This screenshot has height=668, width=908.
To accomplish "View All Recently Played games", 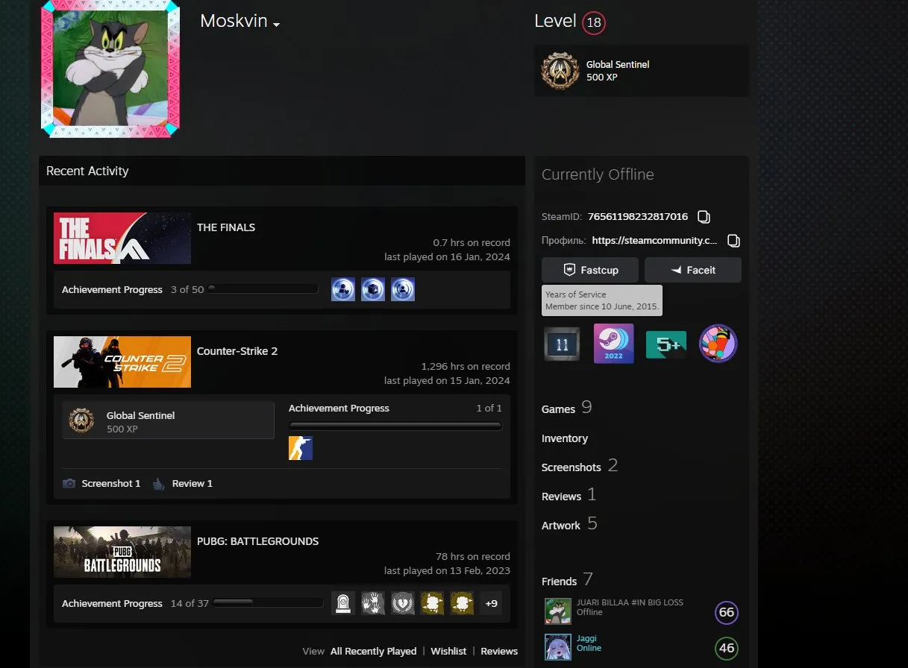I will pos(374,651).
